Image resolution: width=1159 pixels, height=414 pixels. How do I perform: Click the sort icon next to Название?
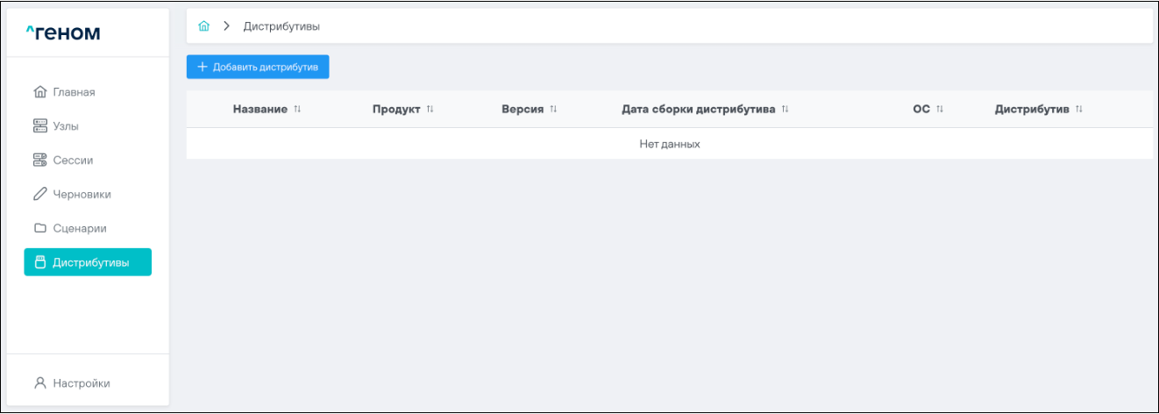coord(297,110)
